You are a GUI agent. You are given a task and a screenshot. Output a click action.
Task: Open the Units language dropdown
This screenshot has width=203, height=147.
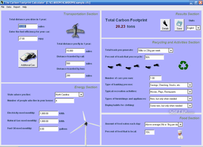[x=198, y=28]
